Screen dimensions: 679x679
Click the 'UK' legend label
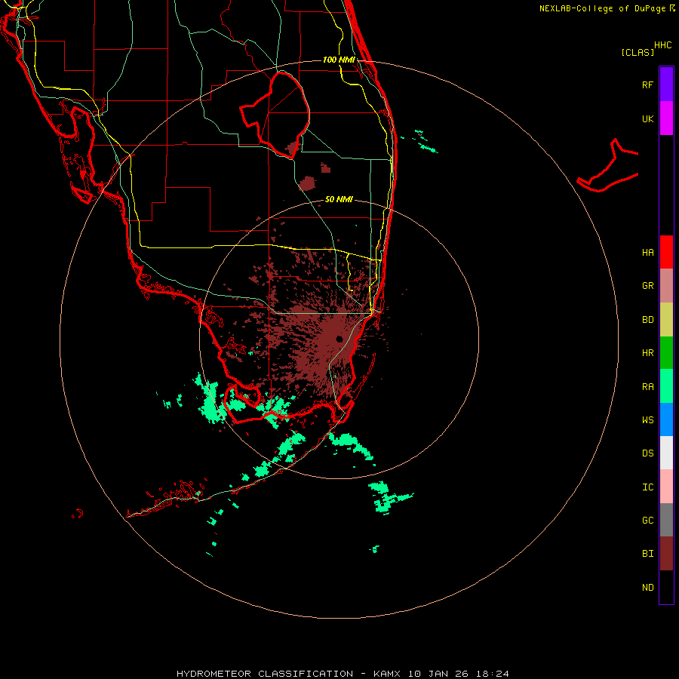tap(647, 118)
